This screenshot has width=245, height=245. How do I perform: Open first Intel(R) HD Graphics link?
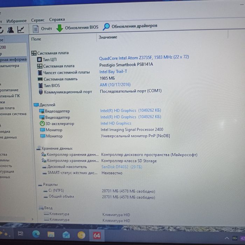coord(131,111)
